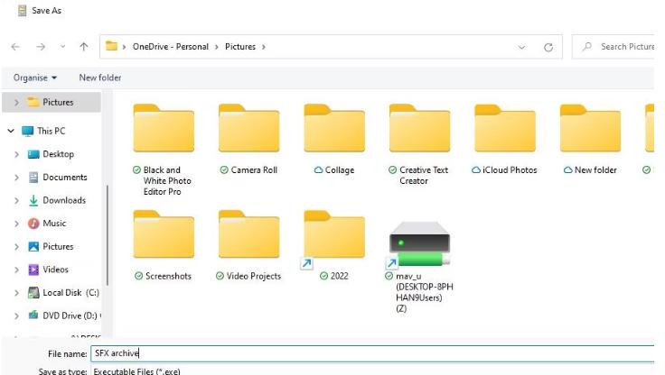Click the File name input field

pos(372,353)
